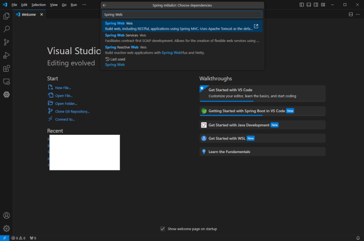Screen dimensions: 364x241
Task: Open the Explorer view in activity bar
Action: pos(6,16)
